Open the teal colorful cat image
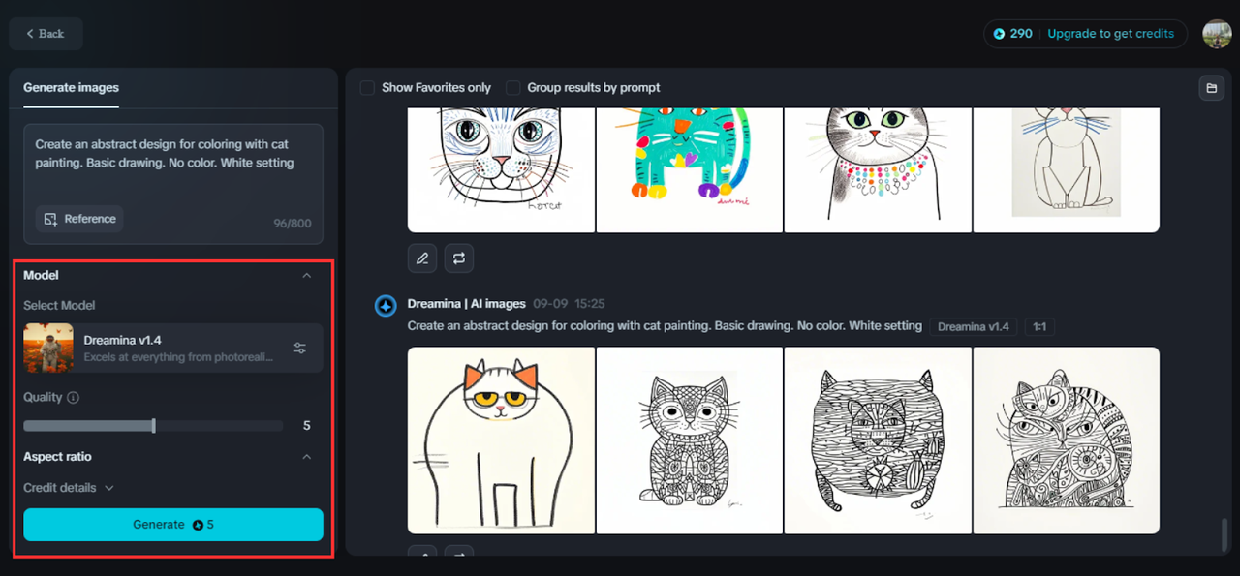Viewport: 1240px width, 576px height. [x=689, y=170]
